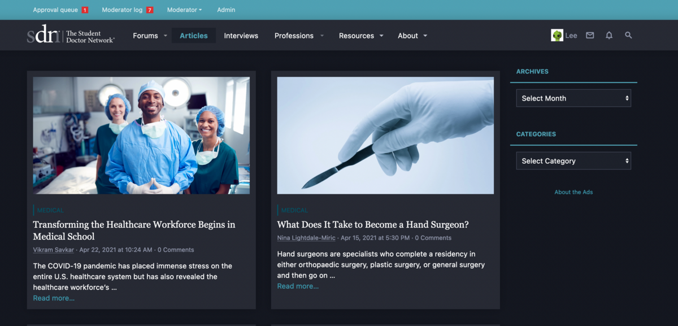Click the SDN Student Doctor Network logo

click(x=71, y=35)
